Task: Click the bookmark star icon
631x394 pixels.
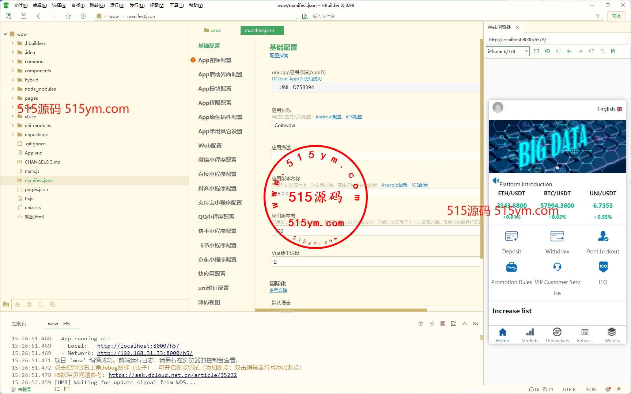Action: [x=68, y=16]
